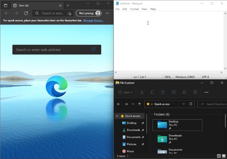Viewport: 227px width, 159px height.
Task: Go back in File Explorer
Action: [x=118, y=104]
